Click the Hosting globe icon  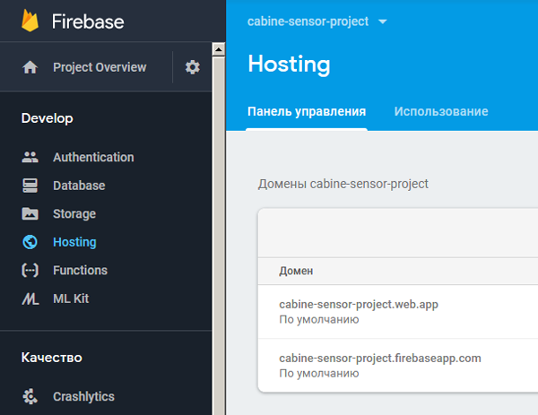(x=30, y=242)
